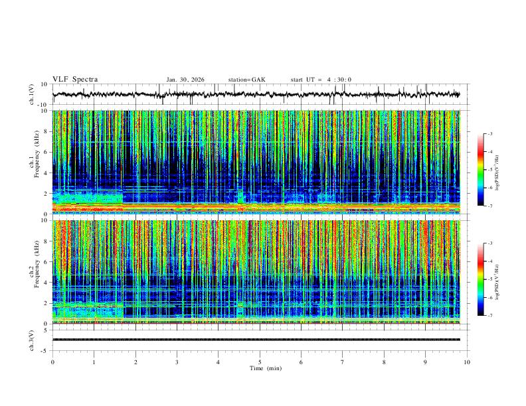The height and width of the screenshot is (406, 526).
Task: Click the lower PSD color scale bar
Action: 481,279
